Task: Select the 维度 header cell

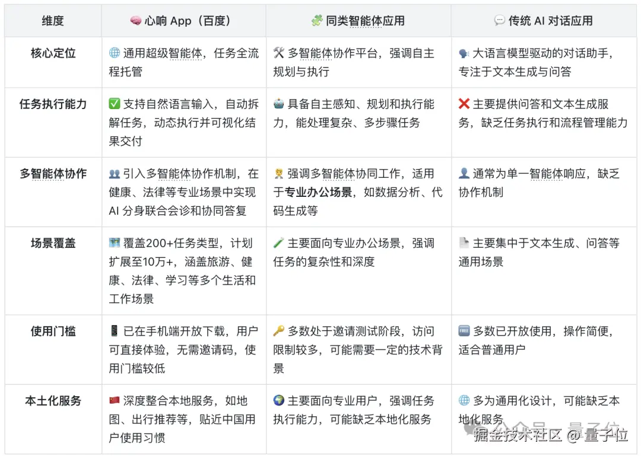Action: click(53, 20)
